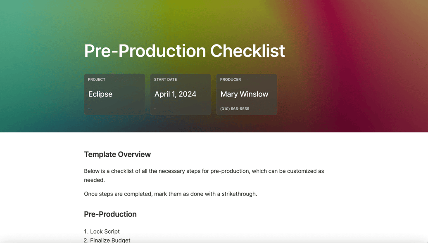Image resolution: width=428 pixels, height=243 pixels.
Task: Click the dash placeholder under Eclipse
Action: (x=89, y=109)
